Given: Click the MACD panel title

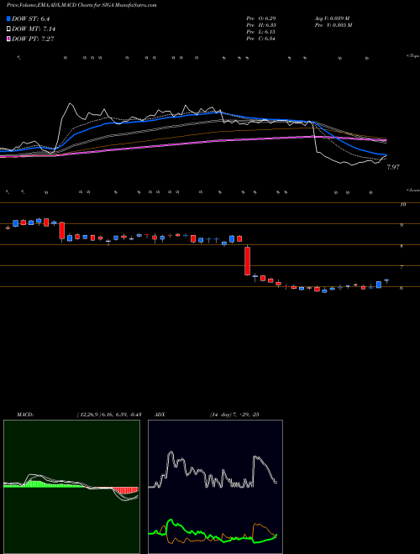Looking at the screenshot, I should 24,415.
